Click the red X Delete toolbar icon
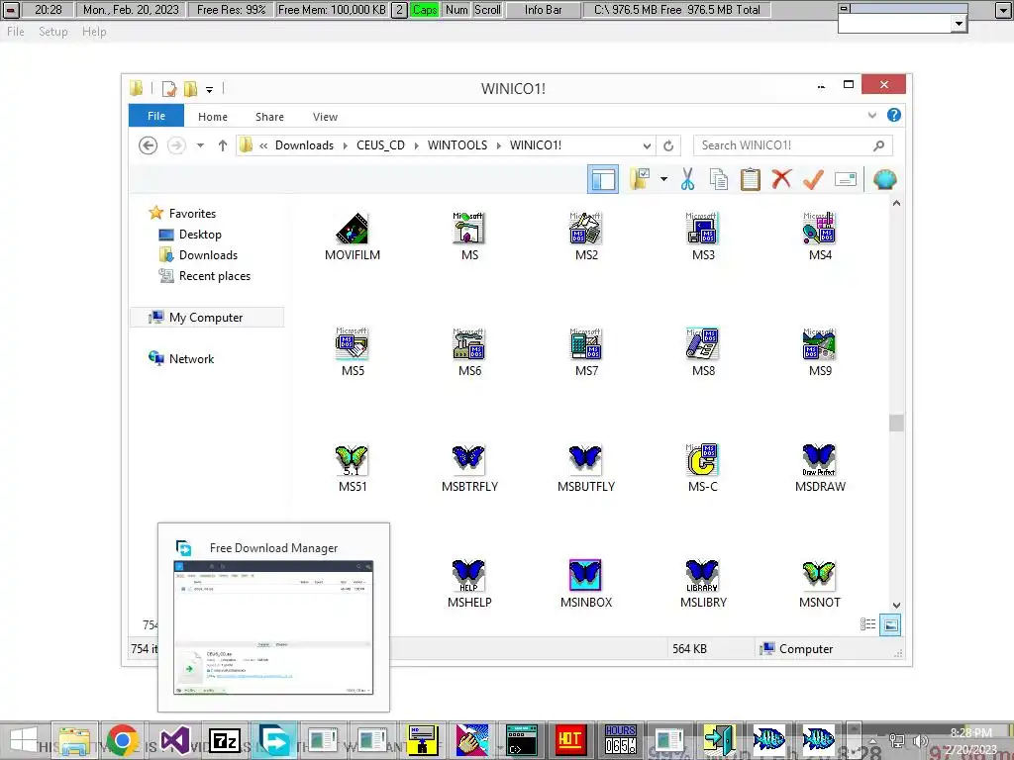 pyautogui.click(x=782, y=179)
